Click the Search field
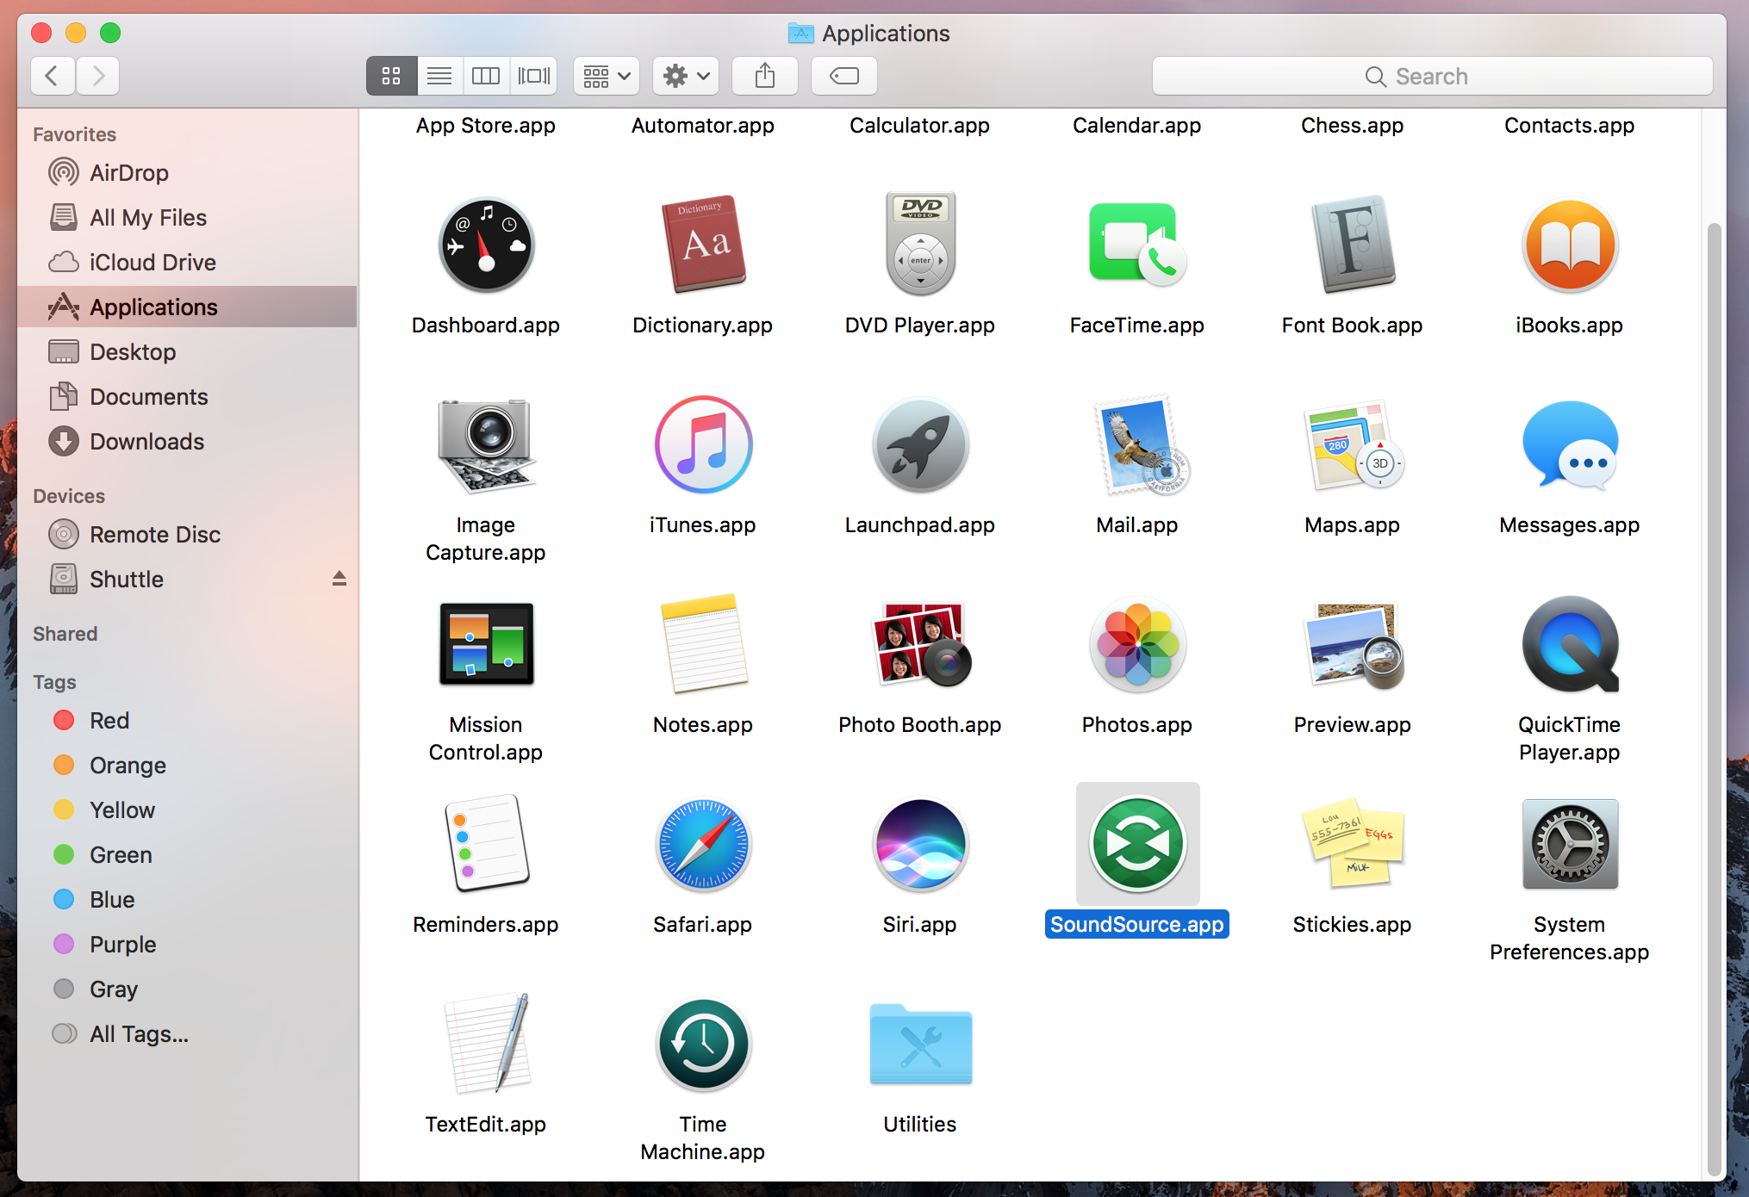The width and height of the screenshot is (1749, 1197). click(1432, 76)
